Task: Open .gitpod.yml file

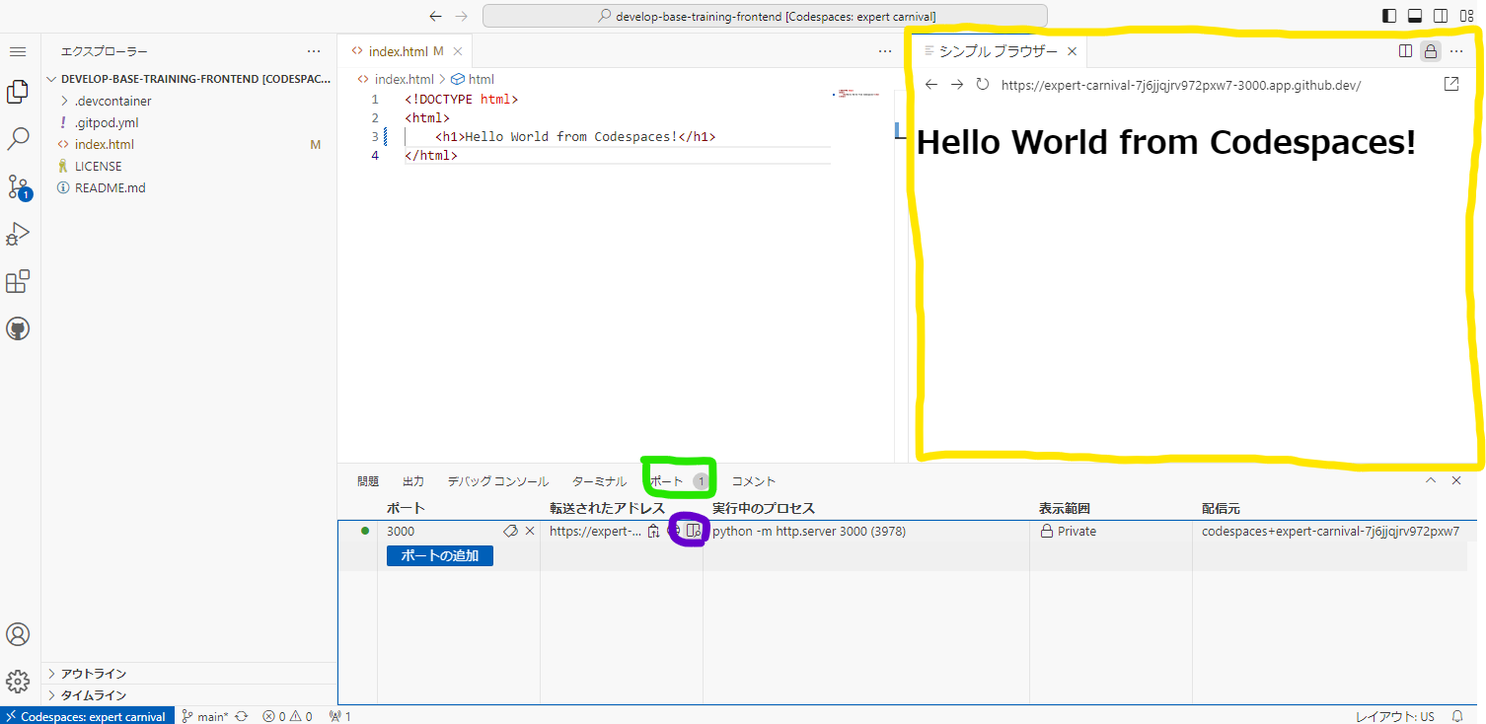Action: [188, 122]
